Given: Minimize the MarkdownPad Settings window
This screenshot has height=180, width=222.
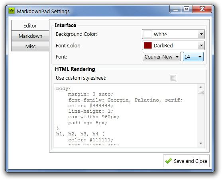Looking at the screenshot, I should coord(175,9).
